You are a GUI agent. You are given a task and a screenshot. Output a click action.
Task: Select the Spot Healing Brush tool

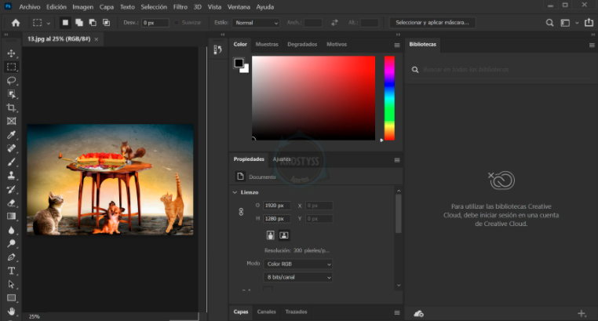point(11,148)
